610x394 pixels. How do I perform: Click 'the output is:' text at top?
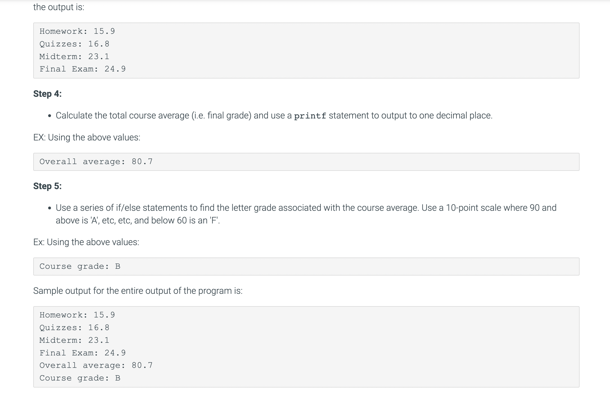click(x=59, y=7)
